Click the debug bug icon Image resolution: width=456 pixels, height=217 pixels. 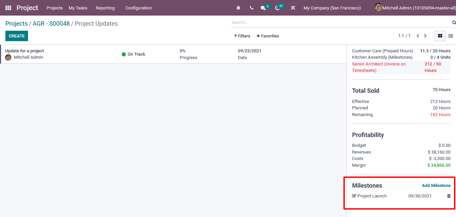coord(238,8)
